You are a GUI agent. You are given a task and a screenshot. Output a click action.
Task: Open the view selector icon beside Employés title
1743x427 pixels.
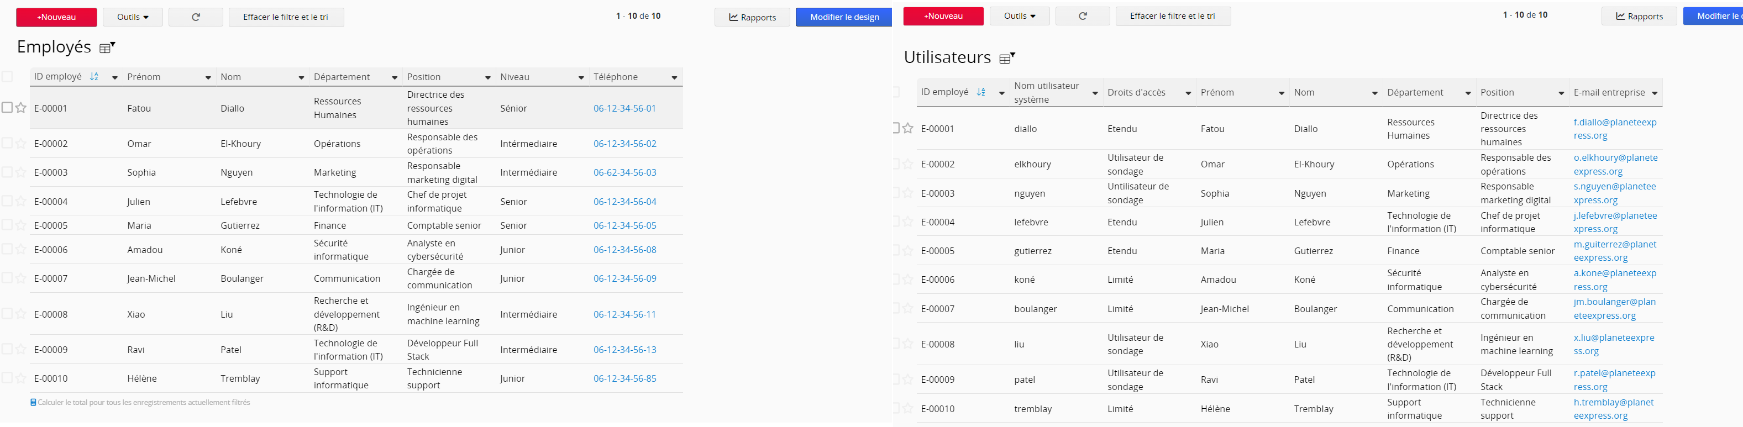pyautogui.click(x=107, y=48)
